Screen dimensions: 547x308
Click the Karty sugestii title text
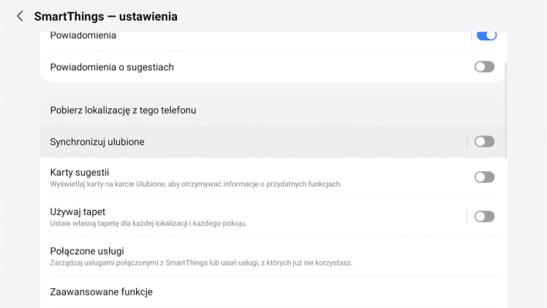coord(80,172)
